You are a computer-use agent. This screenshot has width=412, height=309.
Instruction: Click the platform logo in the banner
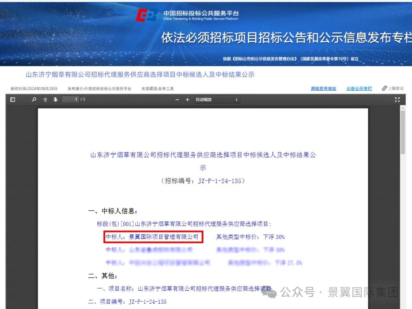146,15
